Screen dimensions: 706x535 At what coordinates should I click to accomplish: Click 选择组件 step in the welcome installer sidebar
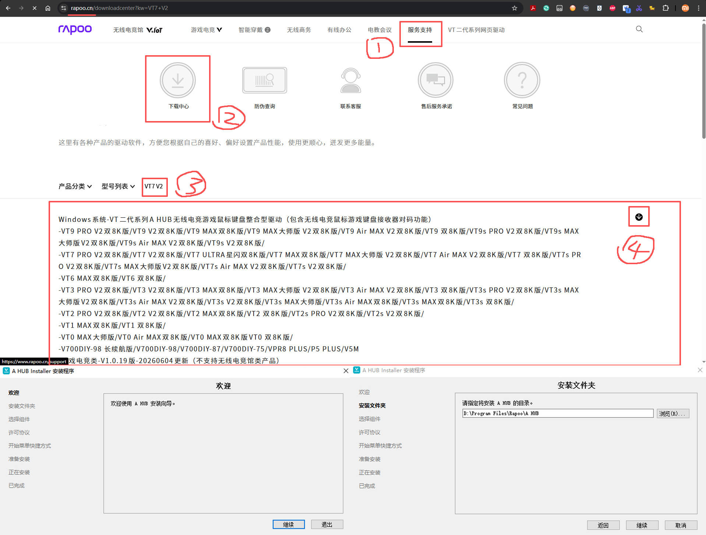19,419
